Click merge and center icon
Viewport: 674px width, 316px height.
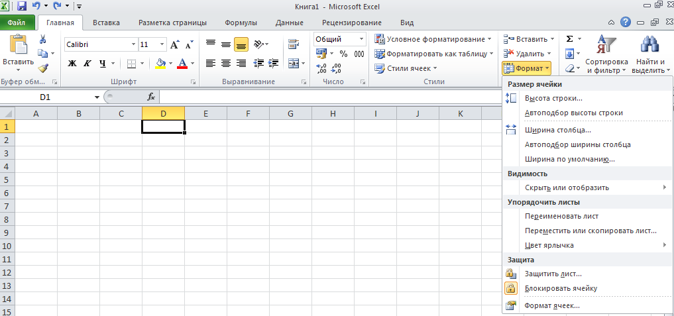[x=294, y=64]
